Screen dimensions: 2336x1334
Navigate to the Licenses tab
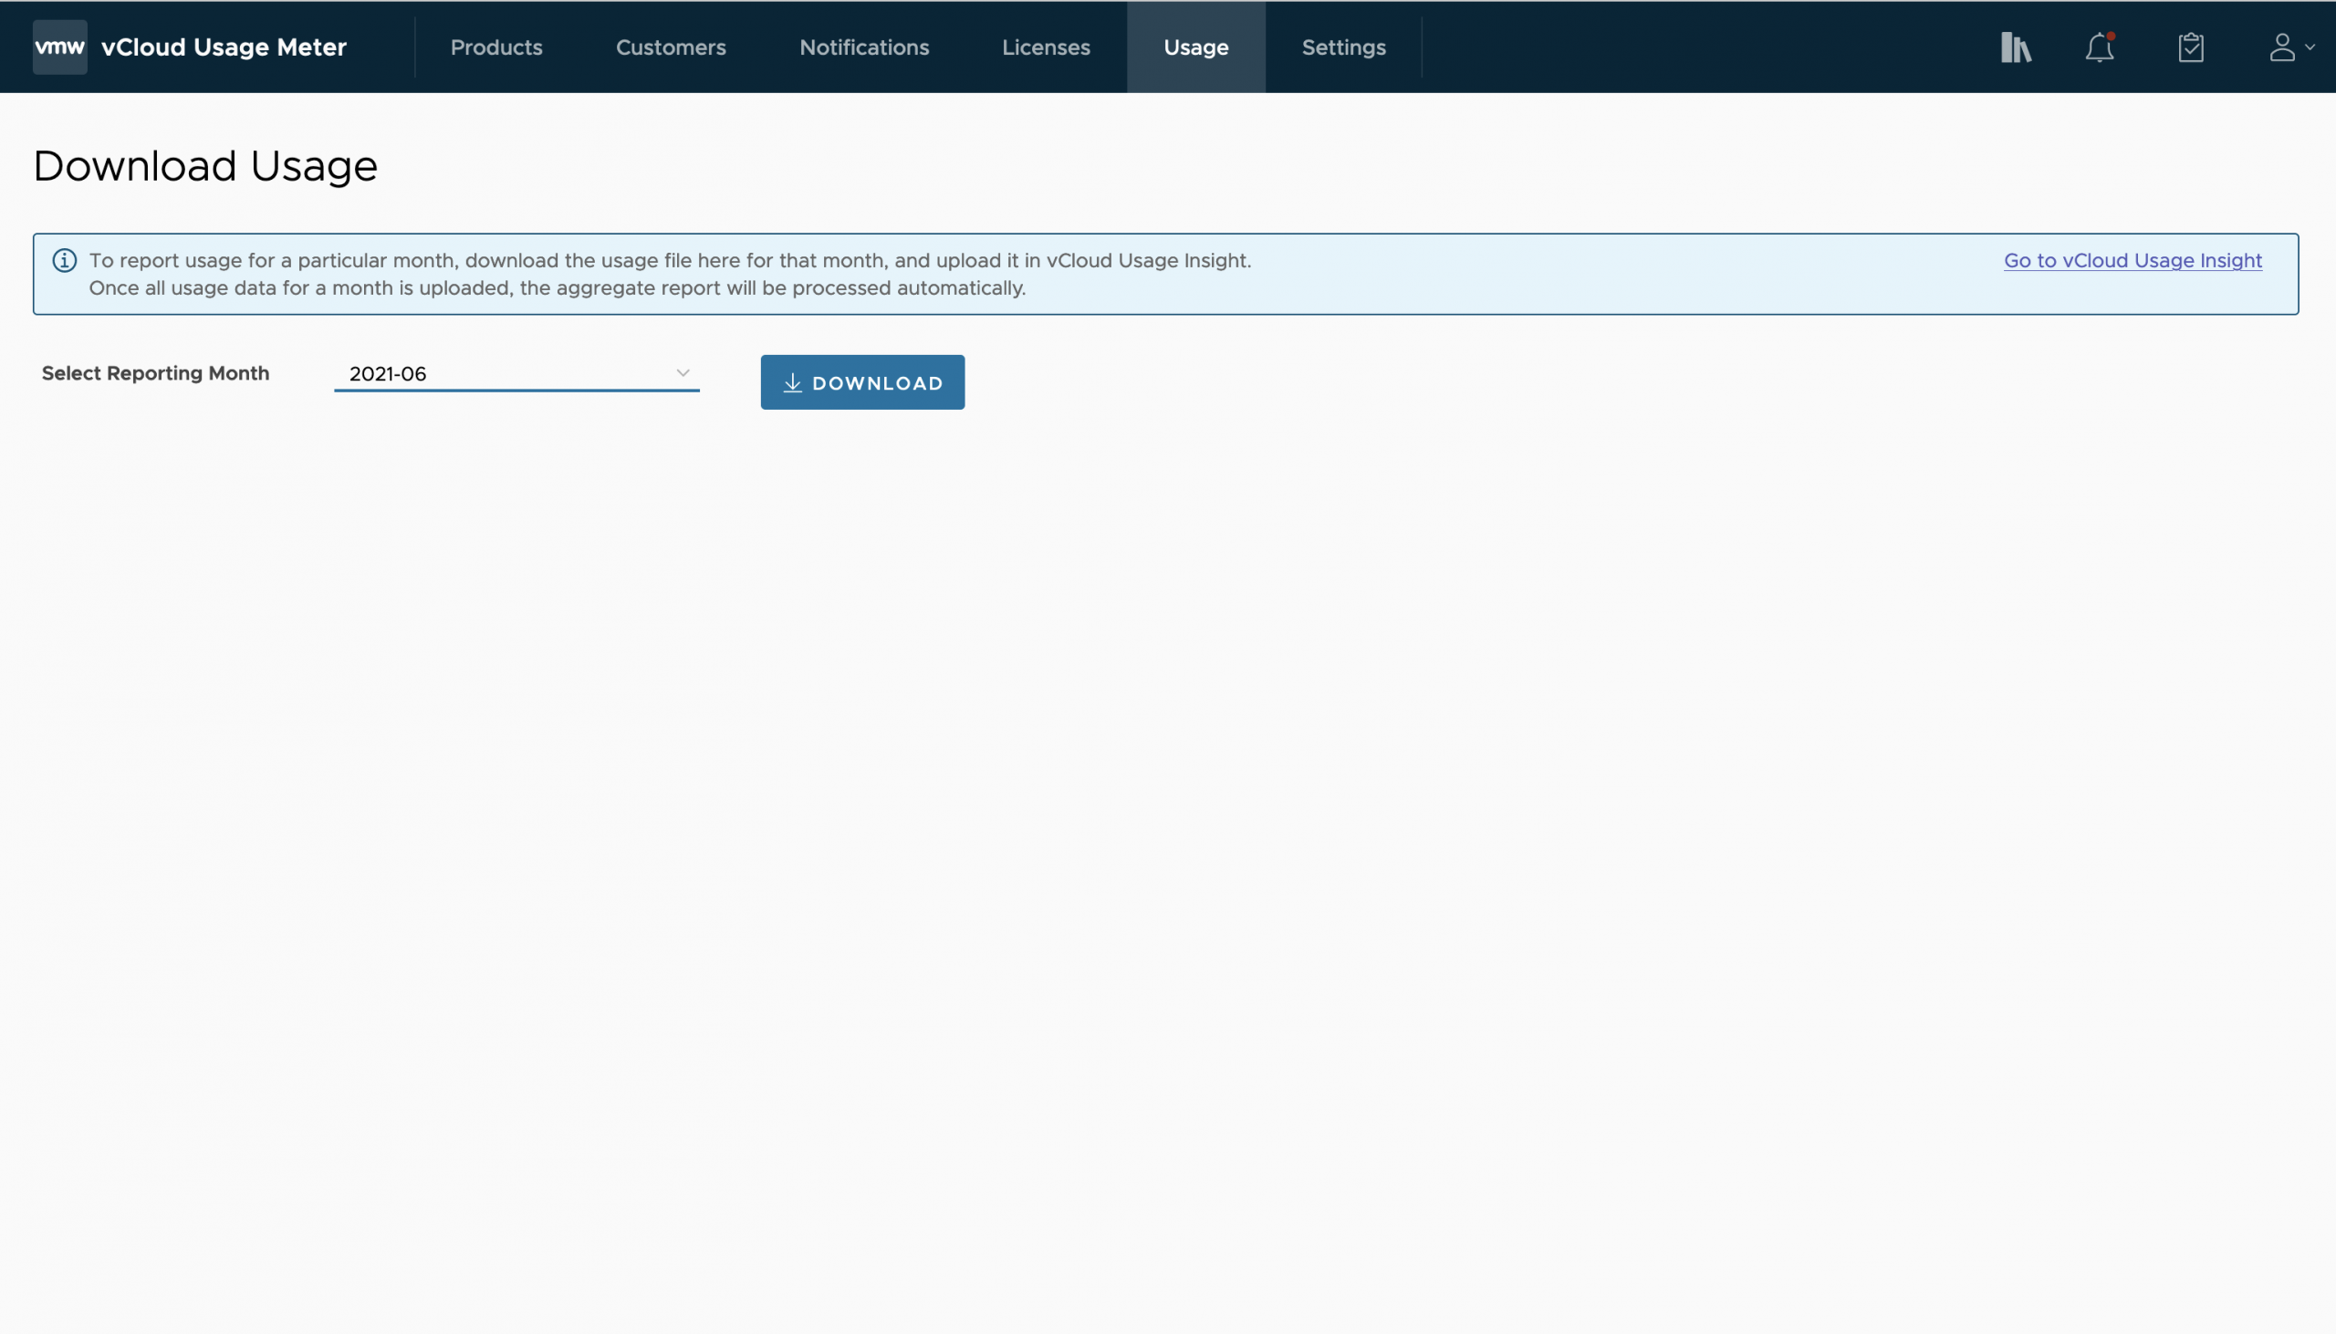coord(1045,47)
